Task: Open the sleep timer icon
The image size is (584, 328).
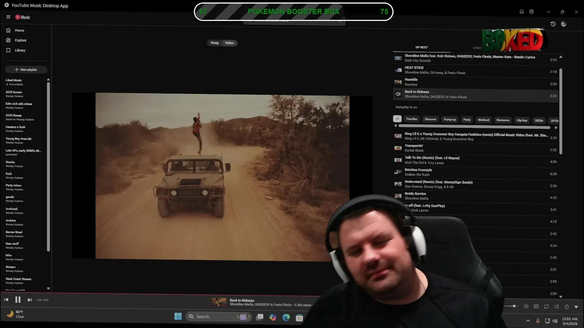Action: (567, 307)
